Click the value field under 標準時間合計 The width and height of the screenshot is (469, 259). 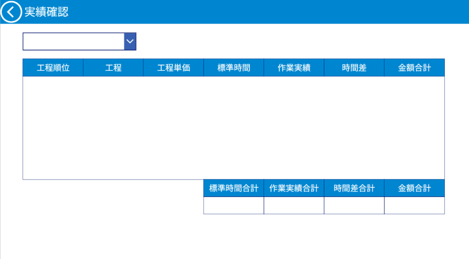click(x=234, y=205)
